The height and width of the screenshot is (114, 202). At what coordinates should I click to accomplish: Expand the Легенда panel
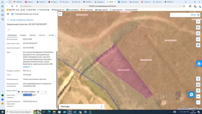pos(82,106)
